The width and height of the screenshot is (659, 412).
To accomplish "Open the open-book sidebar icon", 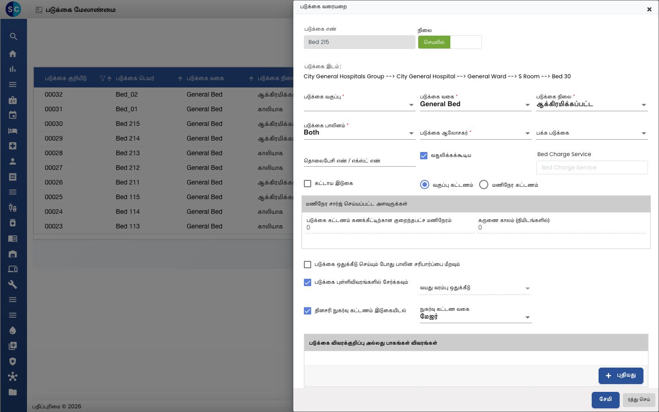I will tap(13, 239).
